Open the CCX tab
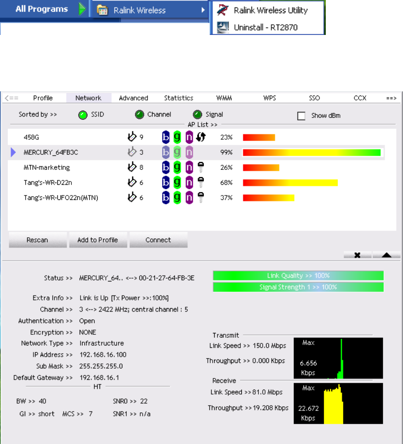 coord(360,98)
